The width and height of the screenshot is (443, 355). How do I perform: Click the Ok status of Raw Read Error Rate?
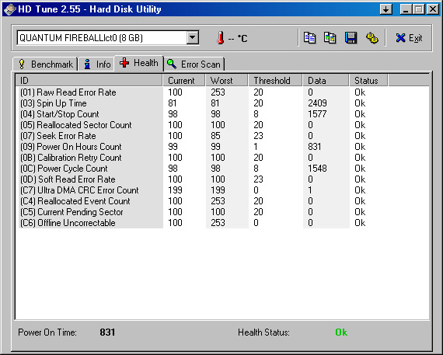[360, 92]
